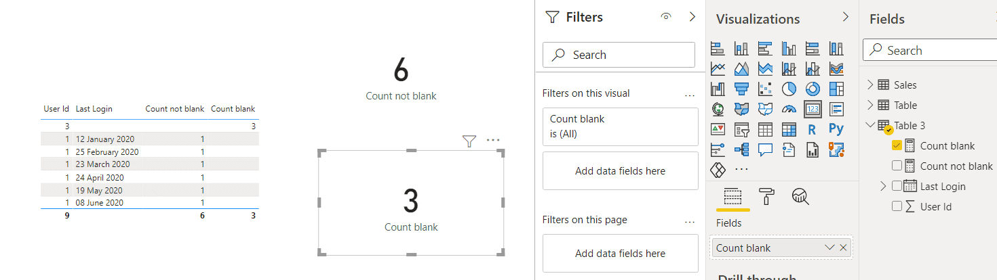
Task: Select the card visualization icon
Action: (x=813, y=109)
